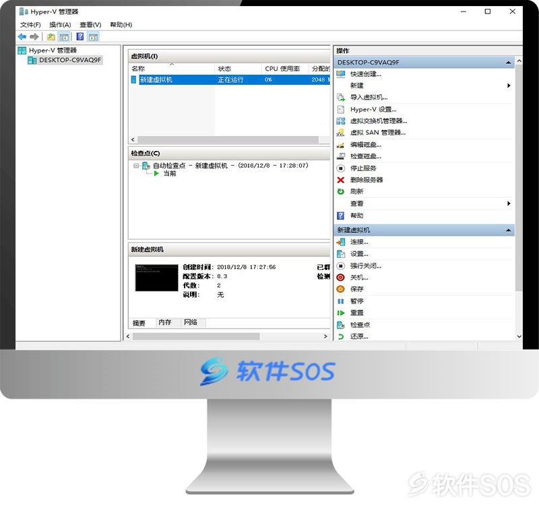Click the Back arrow toolbar icon
Viewport: 539px width, 505px height.
(22, 37)
